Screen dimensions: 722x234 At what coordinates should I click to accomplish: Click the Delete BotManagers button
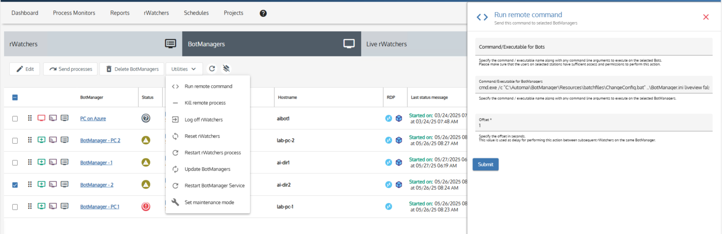coord(132,69)
